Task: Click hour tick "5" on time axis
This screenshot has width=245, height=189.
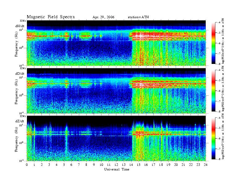Action: (x=64, y=165)
